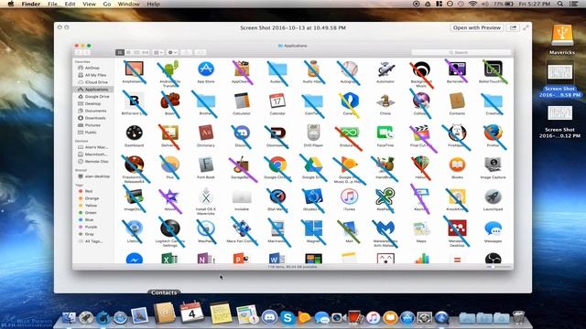Open iTunes in the Dock
This screenshot has height=329, width=586.
click(x=373, y=317)
